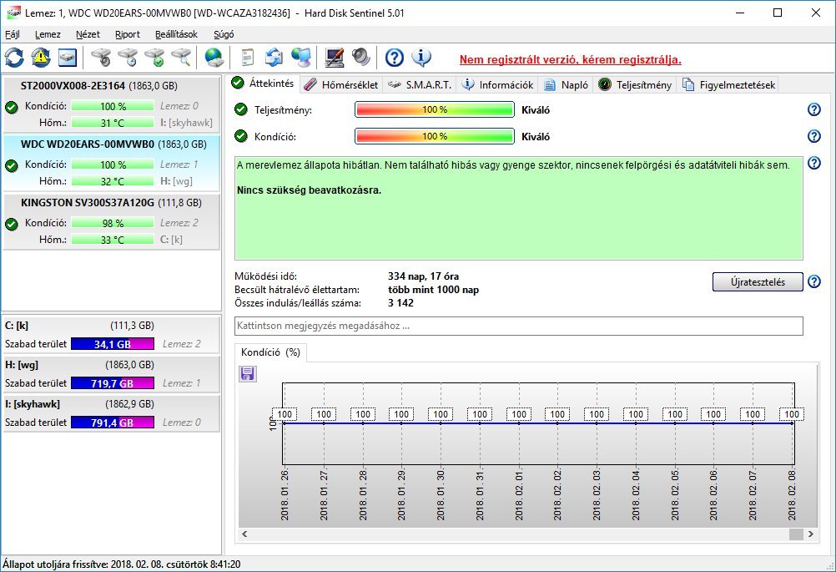Open the Lemez menu
This screenshot has height=572, width=836.
pyautogui.click(x=48, y=34)
